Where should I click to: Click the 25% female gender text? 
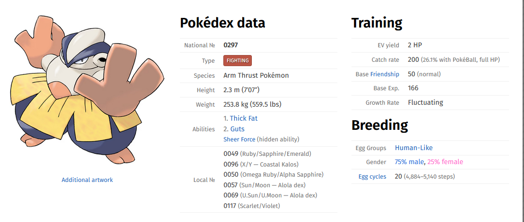[x=445, y=162]
